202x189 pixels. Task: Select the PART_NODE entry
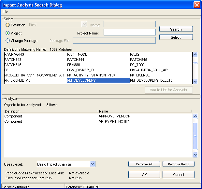tap(77, 54)
